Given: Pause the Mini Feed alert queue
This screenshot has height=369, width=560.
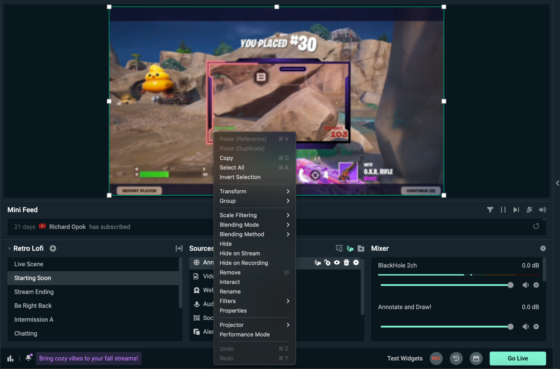Looking at the screenshot, I should (503, 210).
